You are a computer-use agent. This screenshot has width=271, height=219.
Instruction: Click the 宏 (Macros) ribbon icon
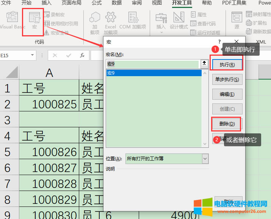34,20
